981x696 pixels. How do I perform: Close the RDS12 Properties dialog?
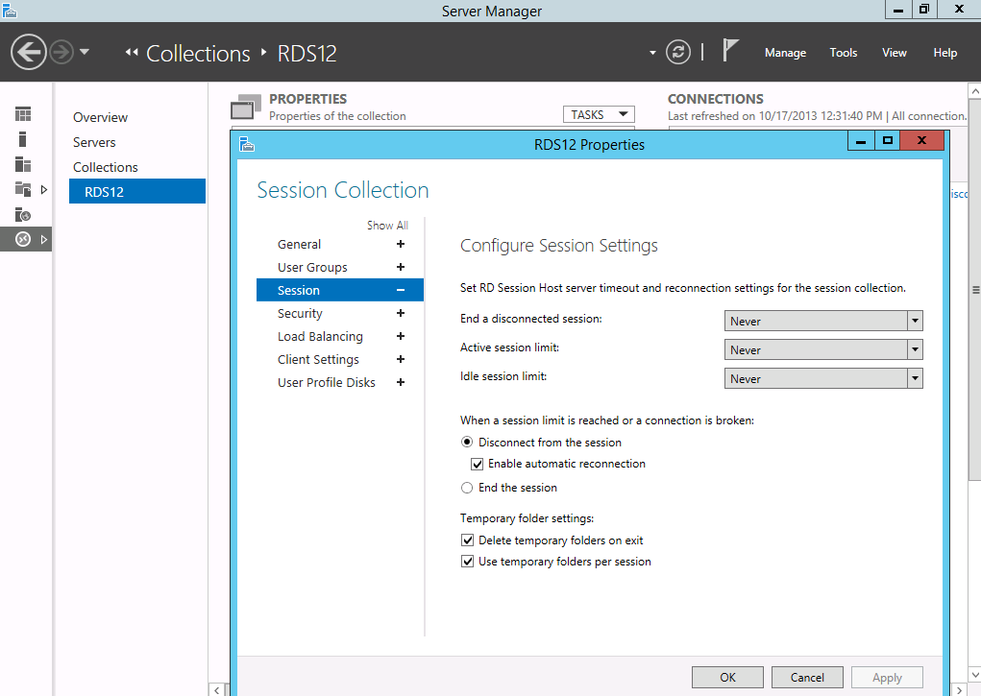click(x=921, y=141)
